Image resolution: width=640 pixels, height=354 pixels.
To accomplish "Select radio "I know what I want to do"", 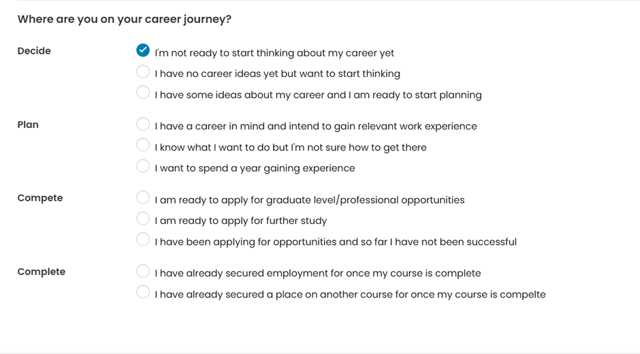I will pyautogui.click(x=143, y=145).
